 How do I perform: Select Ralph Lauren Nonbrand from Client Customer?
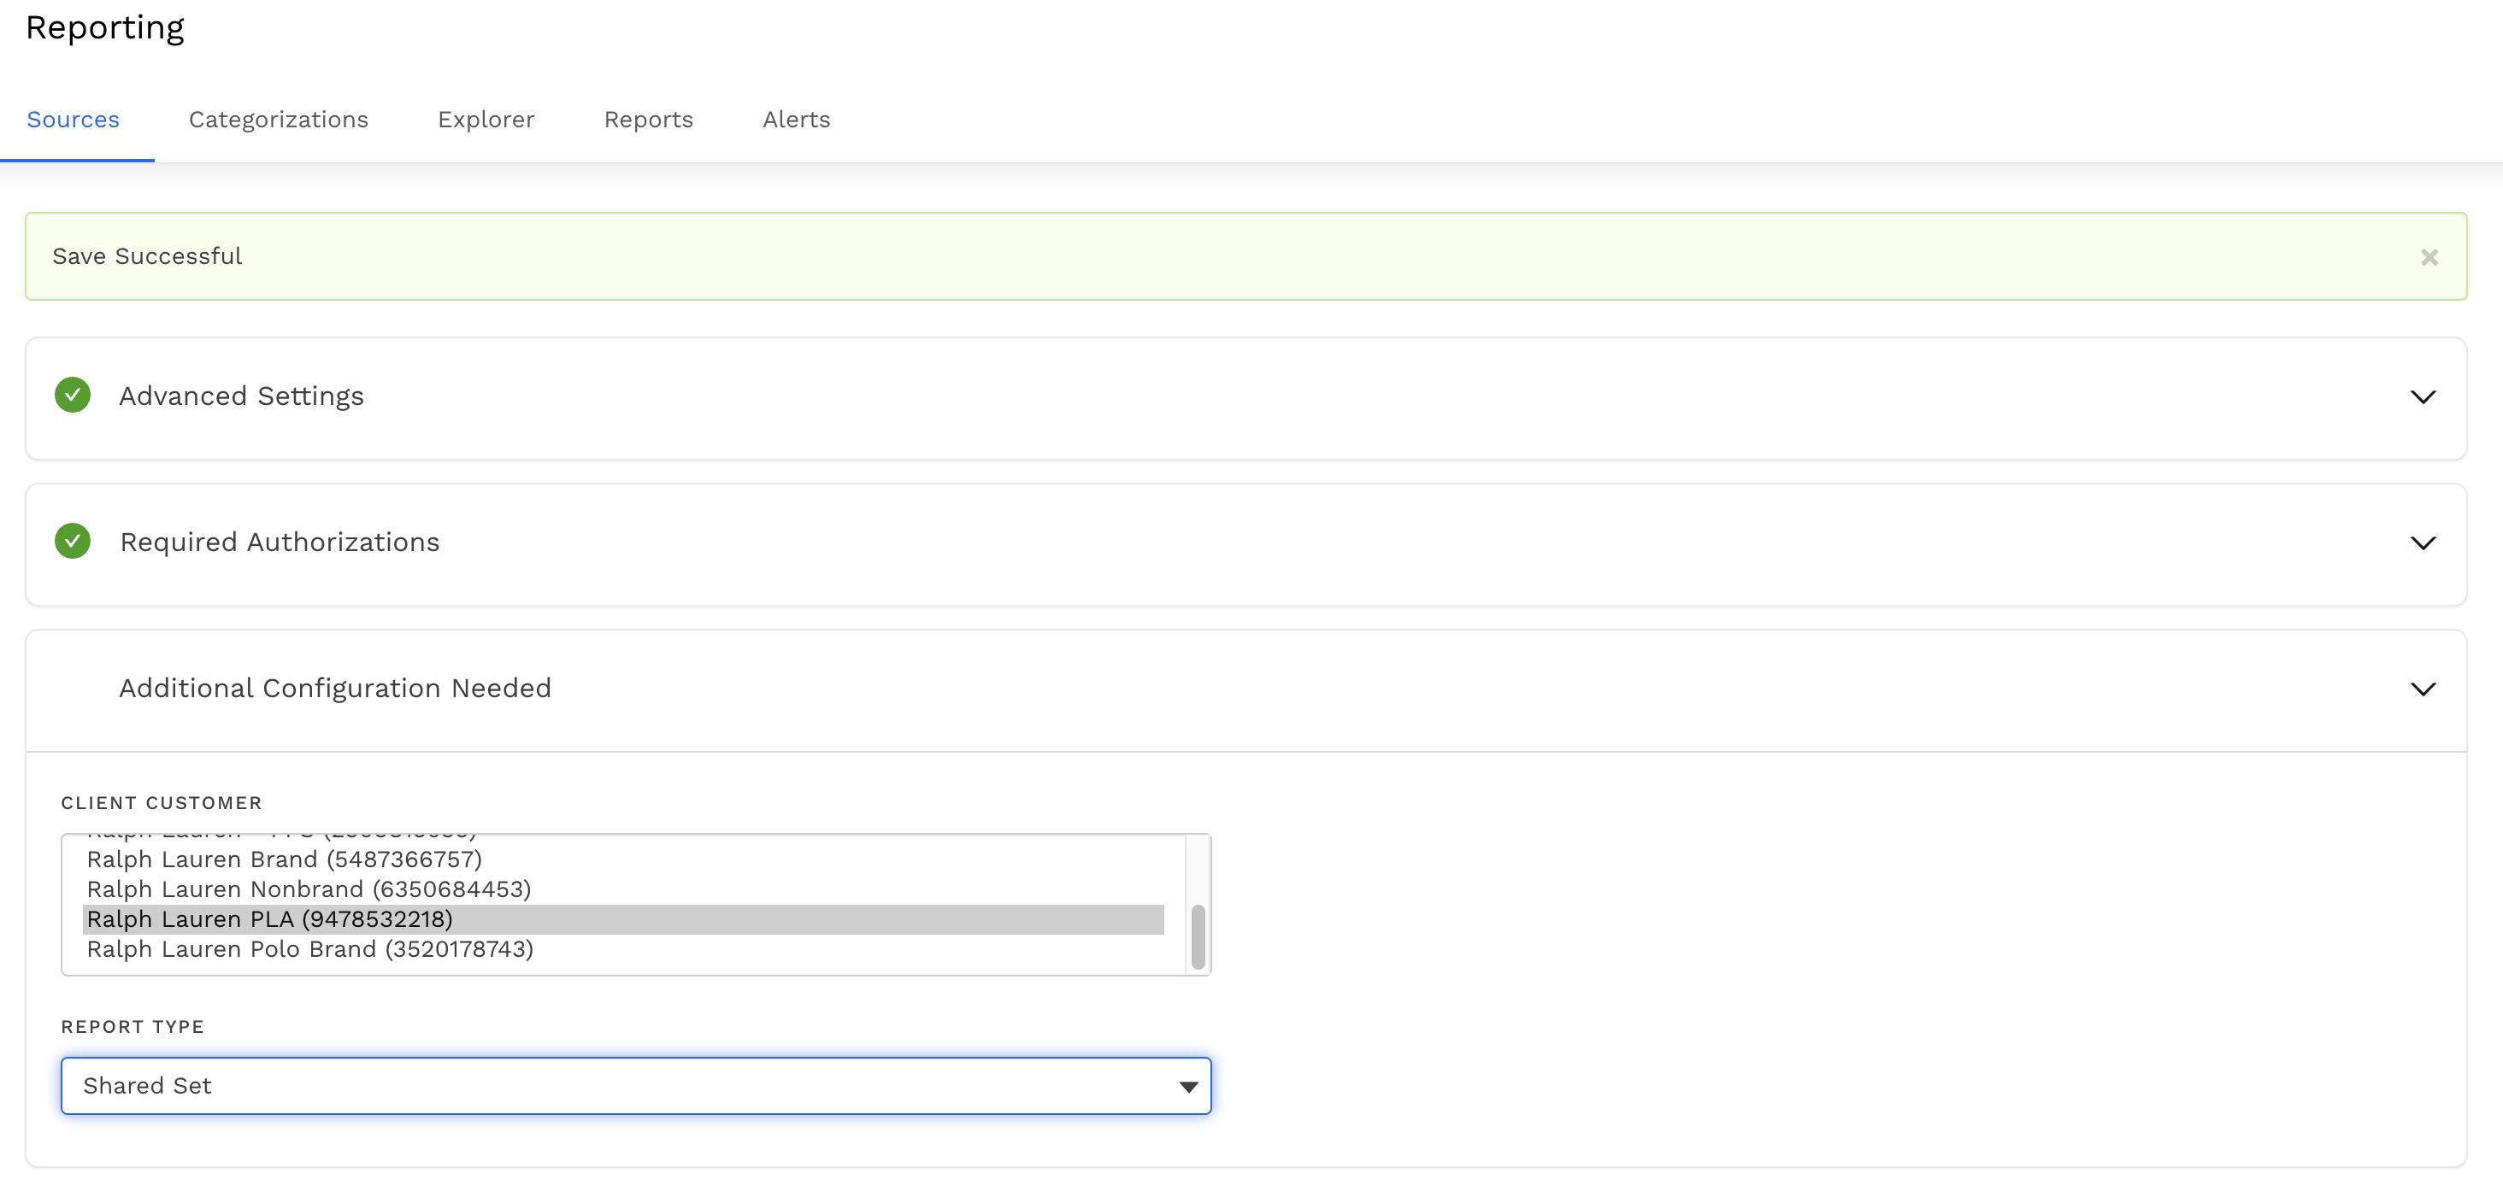[308, 889]
